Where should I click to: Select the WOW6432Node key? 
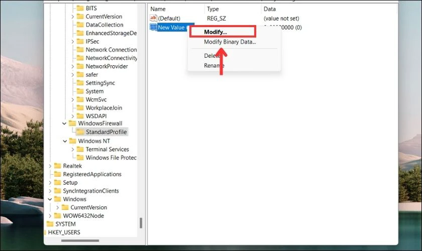point(83,216)
